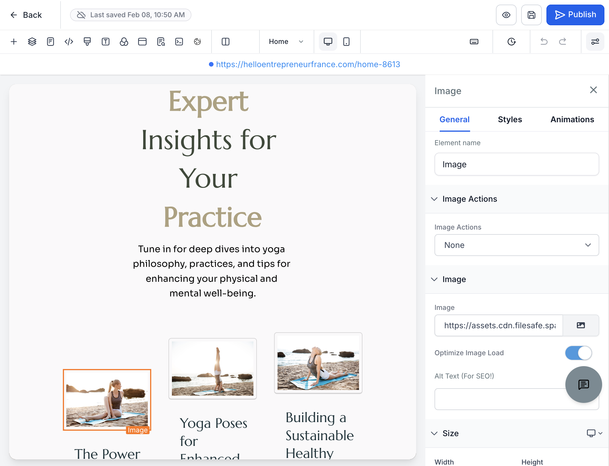
Task: Select the cobra pose yoga image
Action: pyautogui.click(x=318, y=363)
